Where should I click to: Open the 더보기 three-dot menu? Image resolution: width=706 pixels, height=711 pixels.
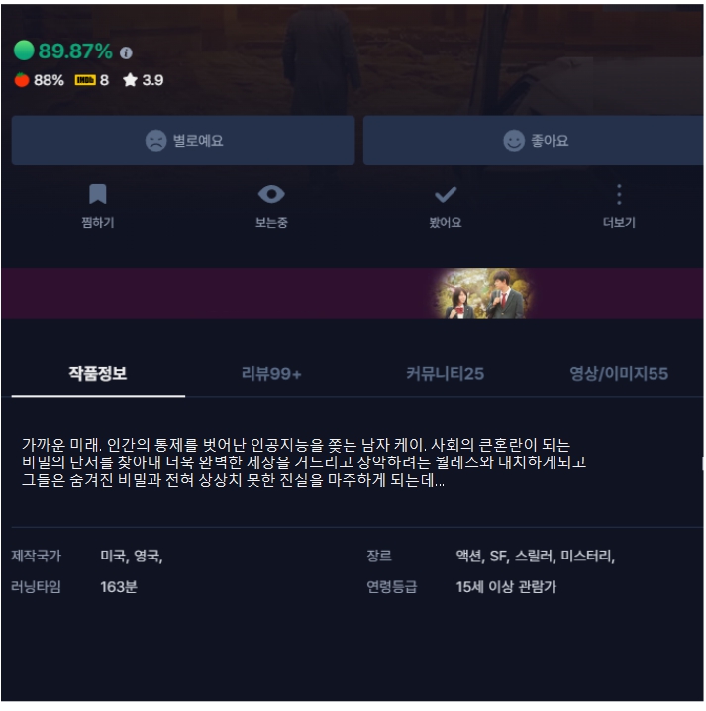pos(619,194)
